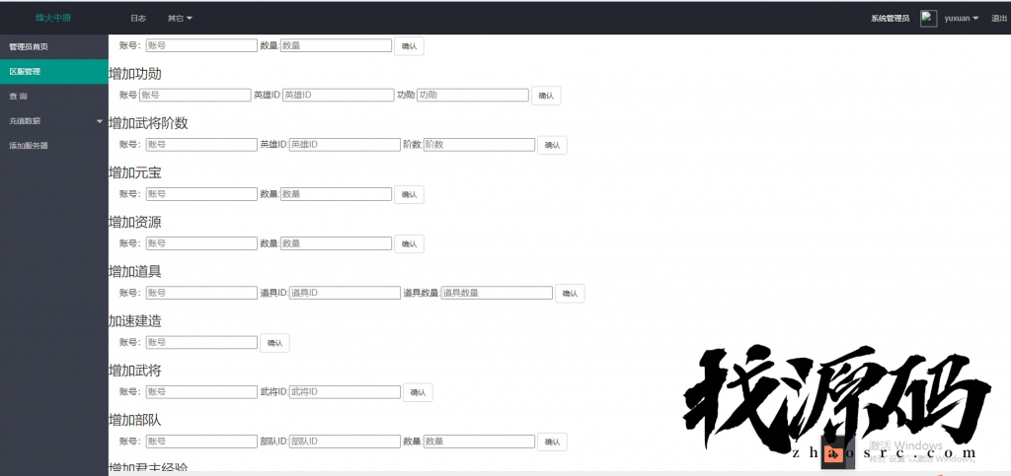Confirm the 增加资源 form
The image size is (1011, 476).
click(409, 243)
